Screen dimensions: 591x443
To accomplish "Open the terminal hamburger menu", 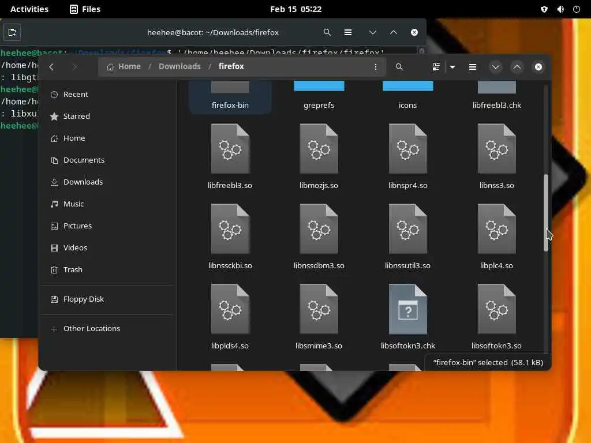I will [348, 32].
